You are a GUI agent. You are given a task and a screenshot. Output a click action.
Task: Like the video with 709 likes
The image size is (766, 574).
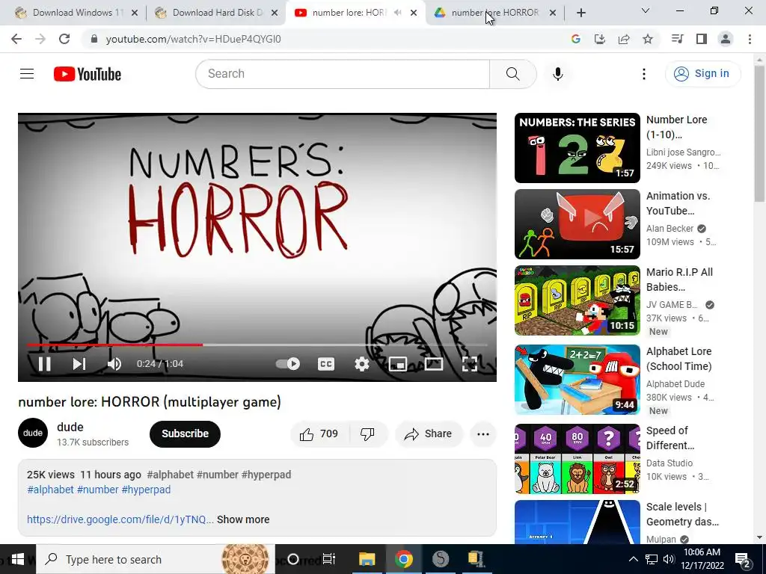319,434
